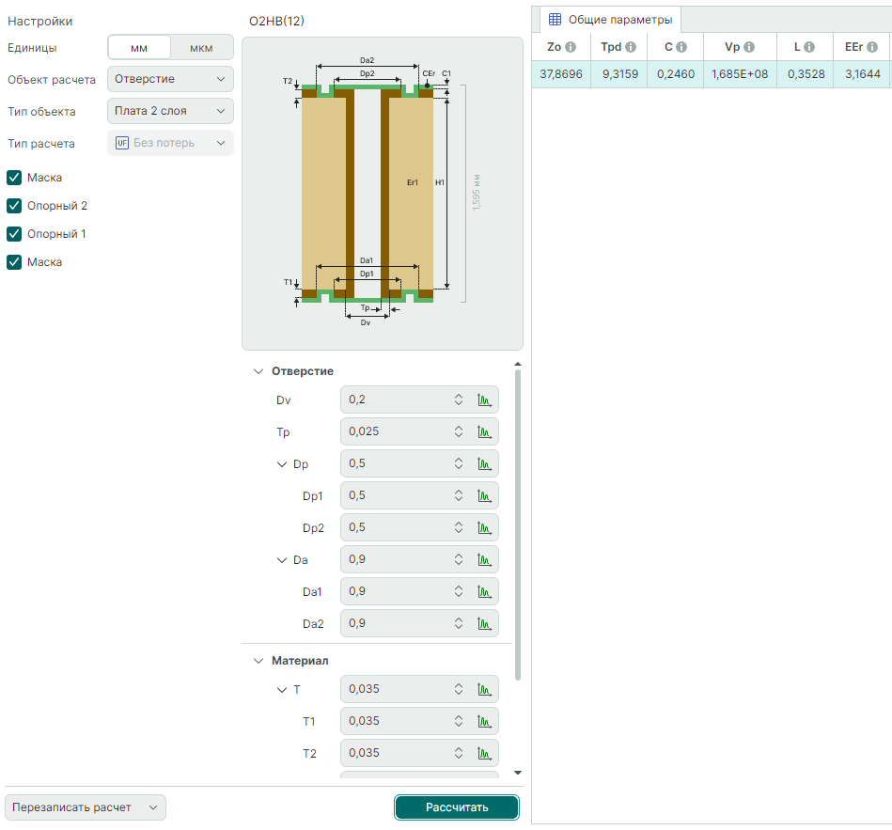
Task: Open Тип расчета dropdown
Action: click(171, 143)
